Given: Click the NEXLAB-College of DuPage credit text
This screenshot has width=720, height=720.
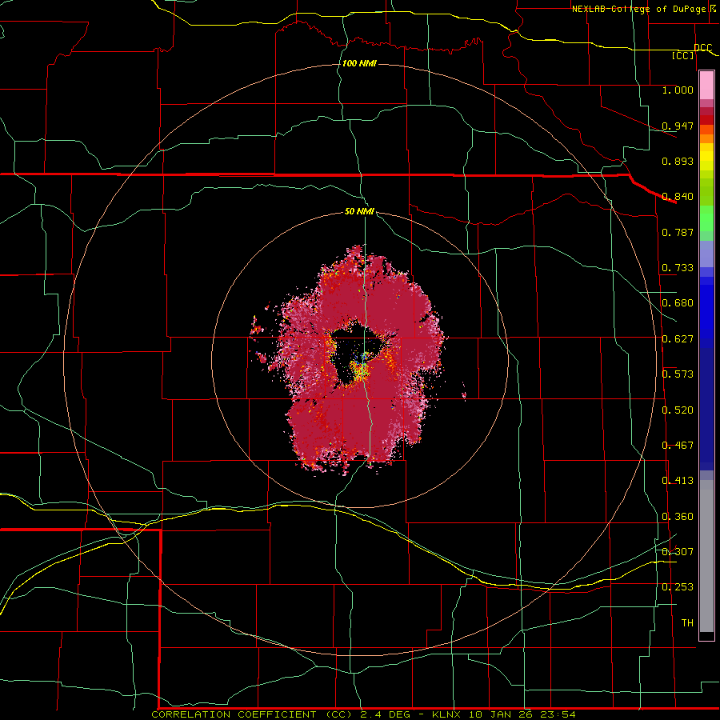Looking at the screenshot, I should (x=638, y=9).
